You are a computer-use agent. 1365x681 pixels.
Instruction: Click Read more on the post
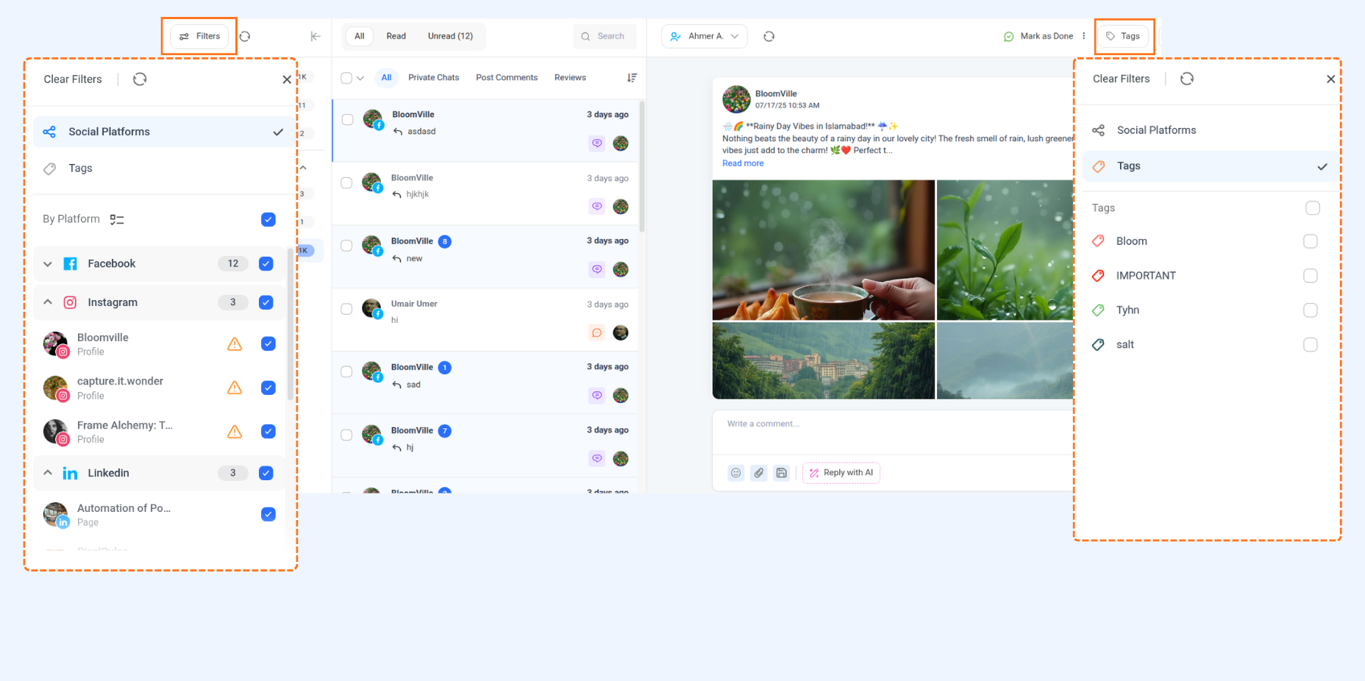coord(743,163)
